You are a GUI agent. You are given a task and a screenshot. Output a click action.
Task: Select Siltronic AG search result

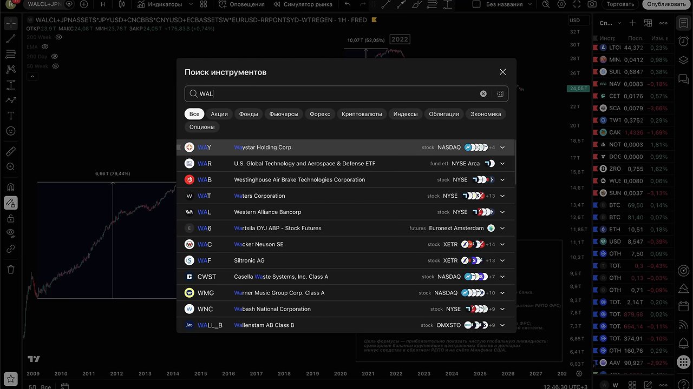tap(345, 260)
